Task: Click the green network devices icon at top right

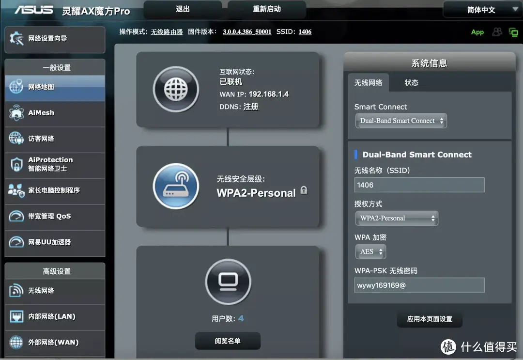Action: pos(513,32)
